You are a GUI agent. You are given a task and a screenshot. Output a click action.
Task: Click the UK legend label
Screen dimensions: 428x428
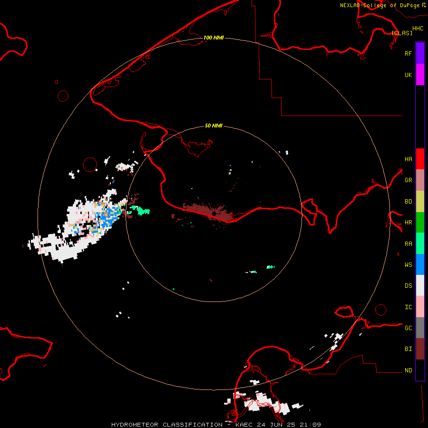408,75
